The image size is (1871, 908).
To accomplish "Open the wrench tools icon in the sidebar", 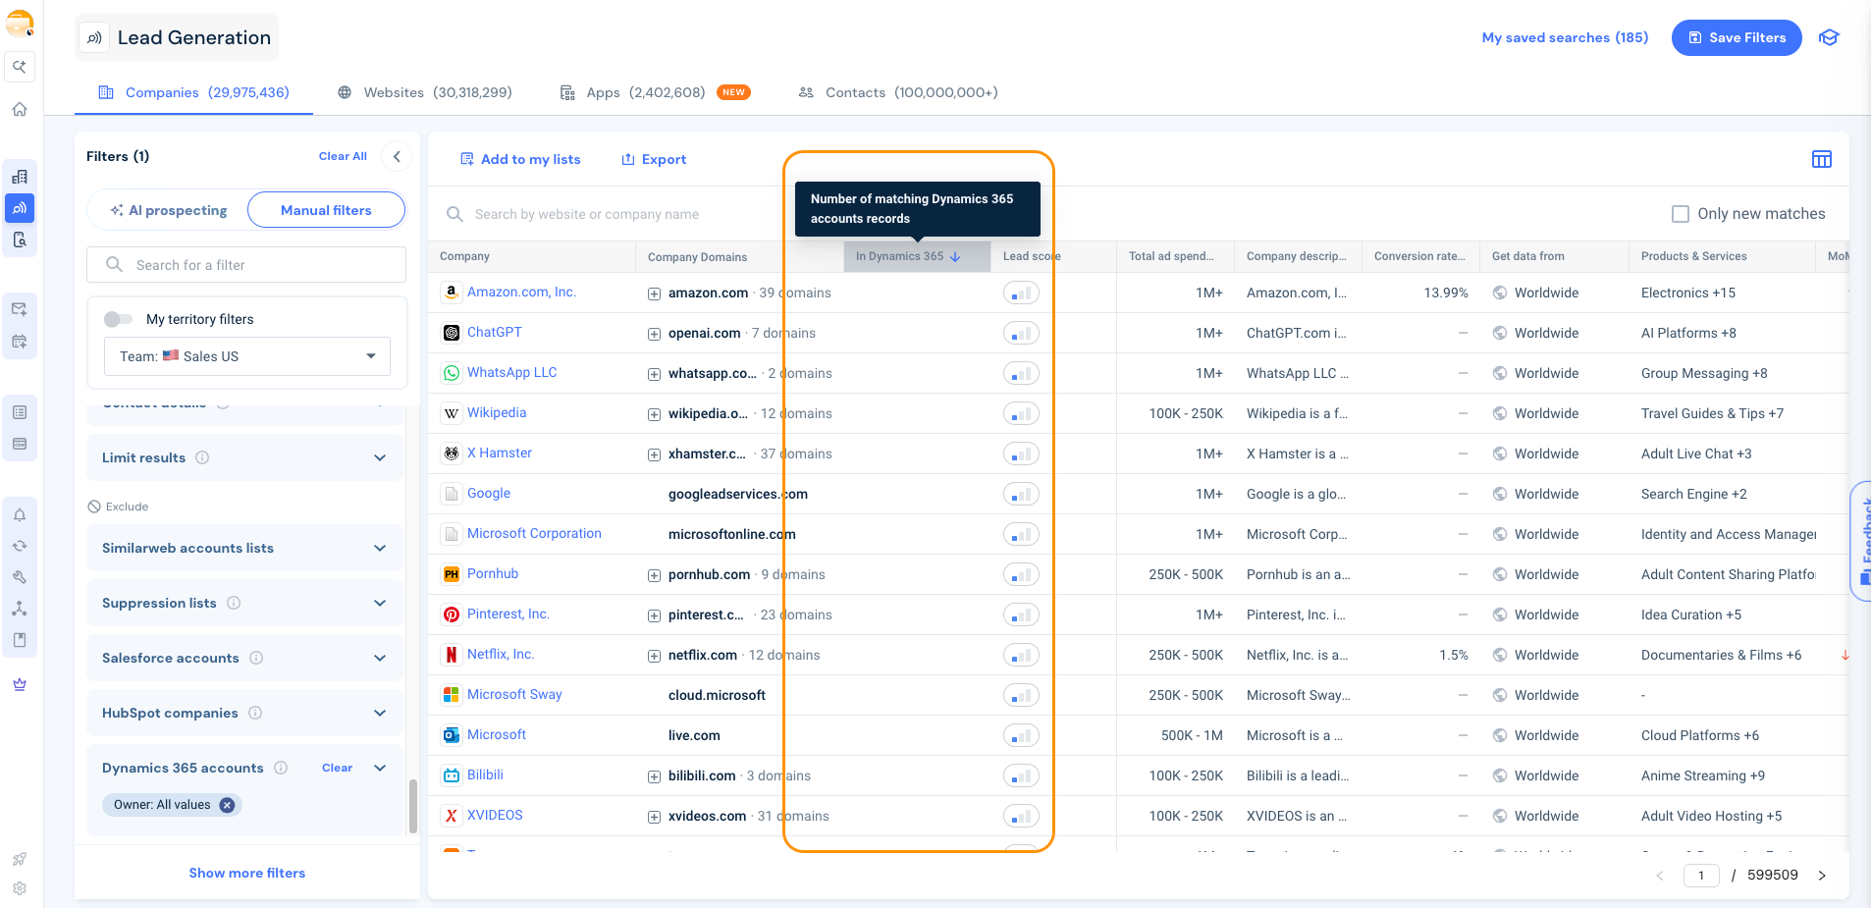I will [20, 577].
